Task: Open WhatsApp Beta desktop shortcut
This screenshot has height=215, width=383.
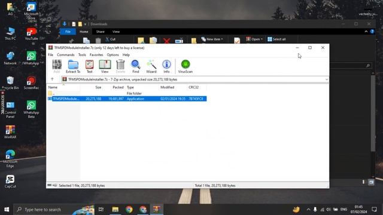Action: click(x=31, y=109)
